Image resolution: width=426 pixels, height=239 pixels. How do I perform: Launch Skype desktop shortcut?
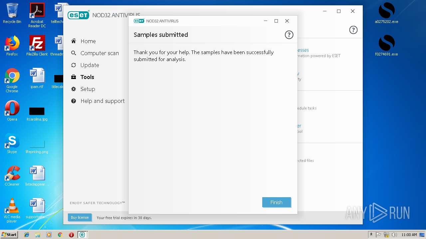(12, 143)
